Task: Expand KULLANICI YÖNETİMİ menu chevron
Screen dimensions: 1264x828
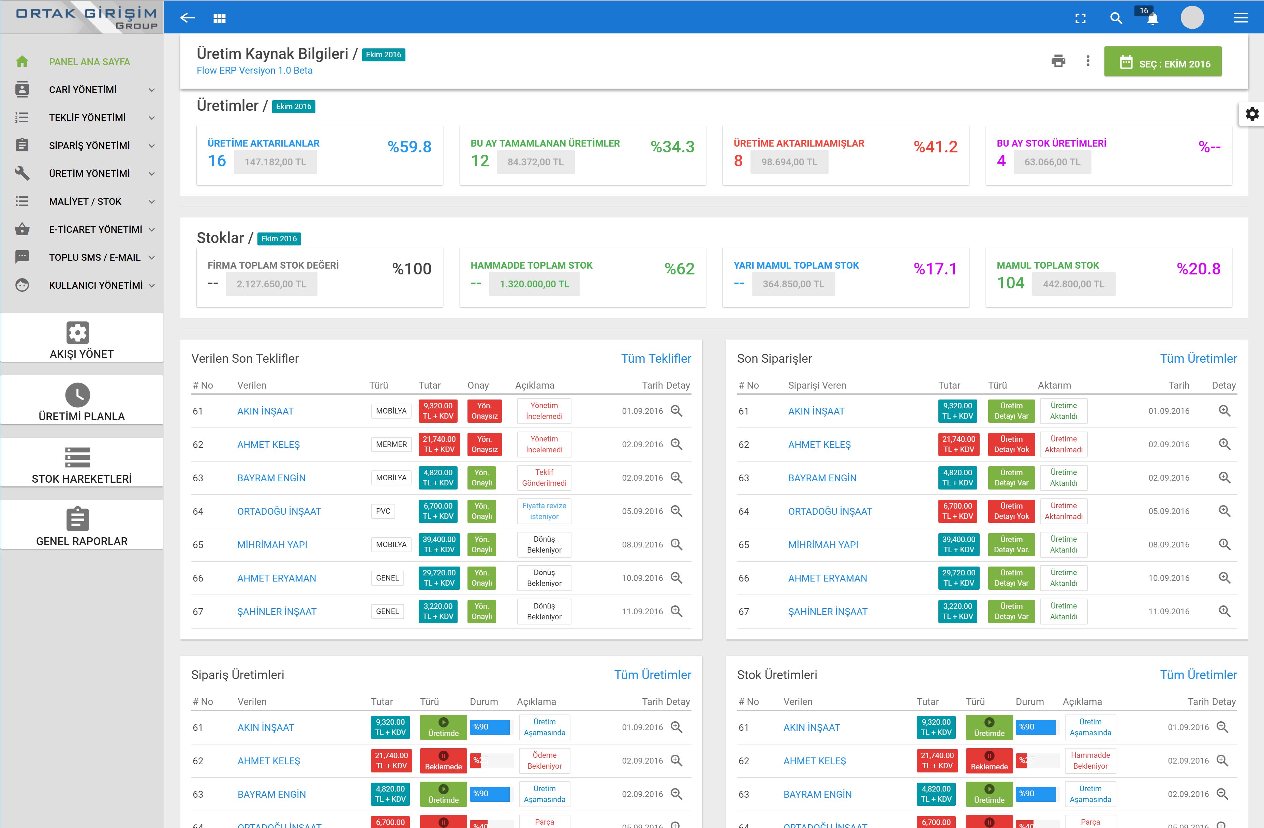Action: pos(152,285)
